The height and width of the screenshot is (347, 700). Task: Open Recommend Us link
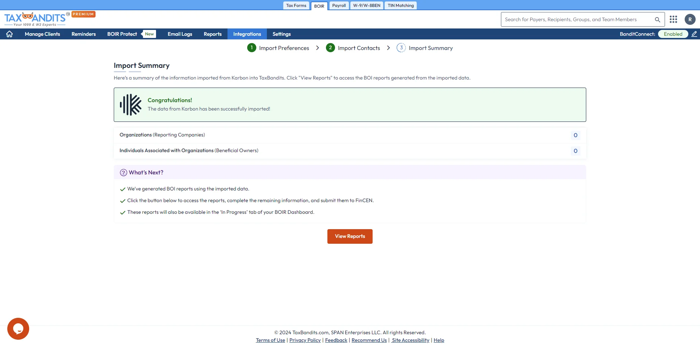(x=369, y=340)
